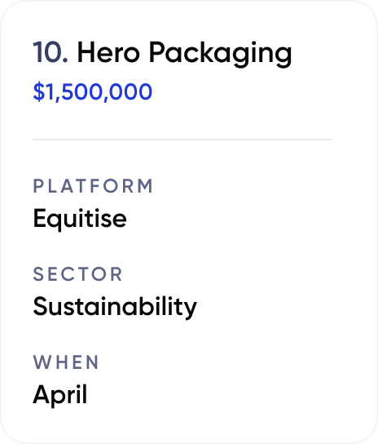
Task: Click empty area below the April text
Action: click(x=182, y=424)
